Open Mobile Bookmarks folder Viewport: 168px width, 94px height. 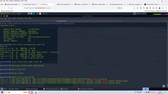pyautogui.click(x=162, y=11)
